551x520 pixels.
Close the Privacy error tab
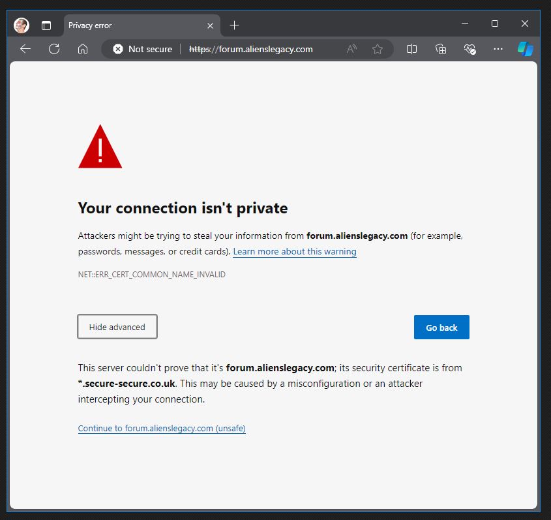tap(210, 25)
